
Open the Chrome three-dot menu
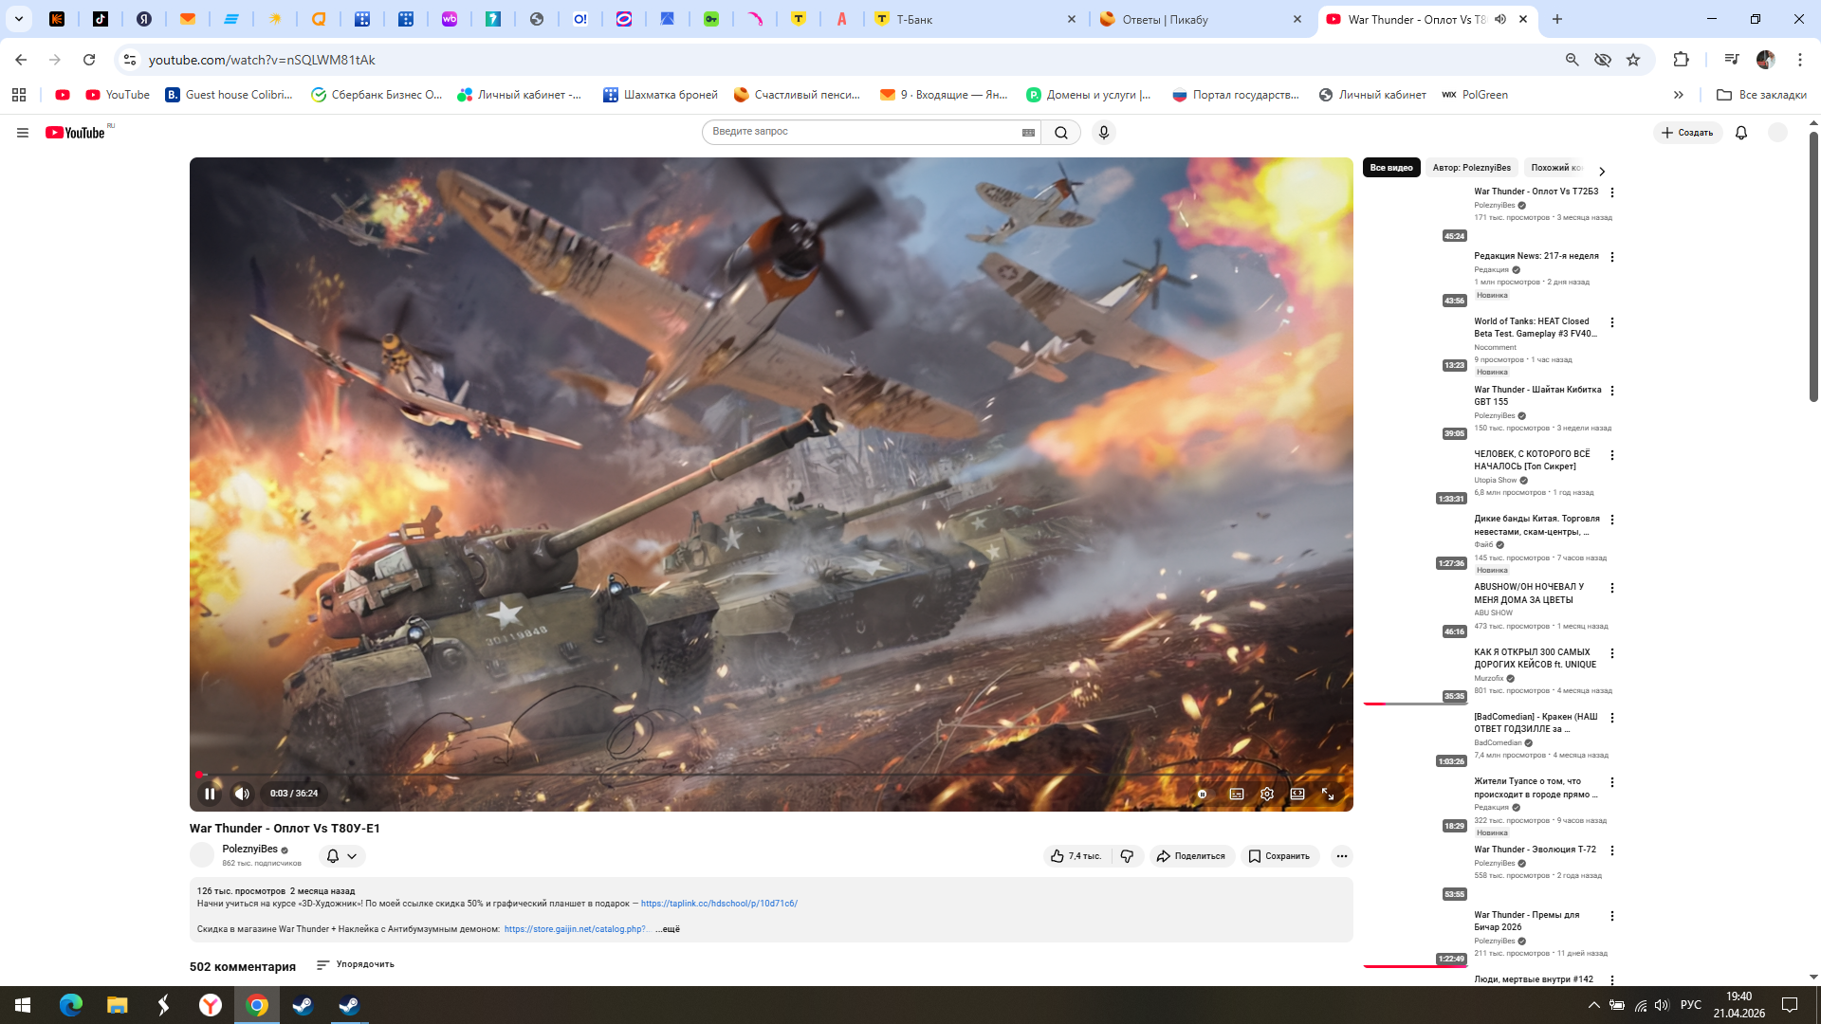1800,60
